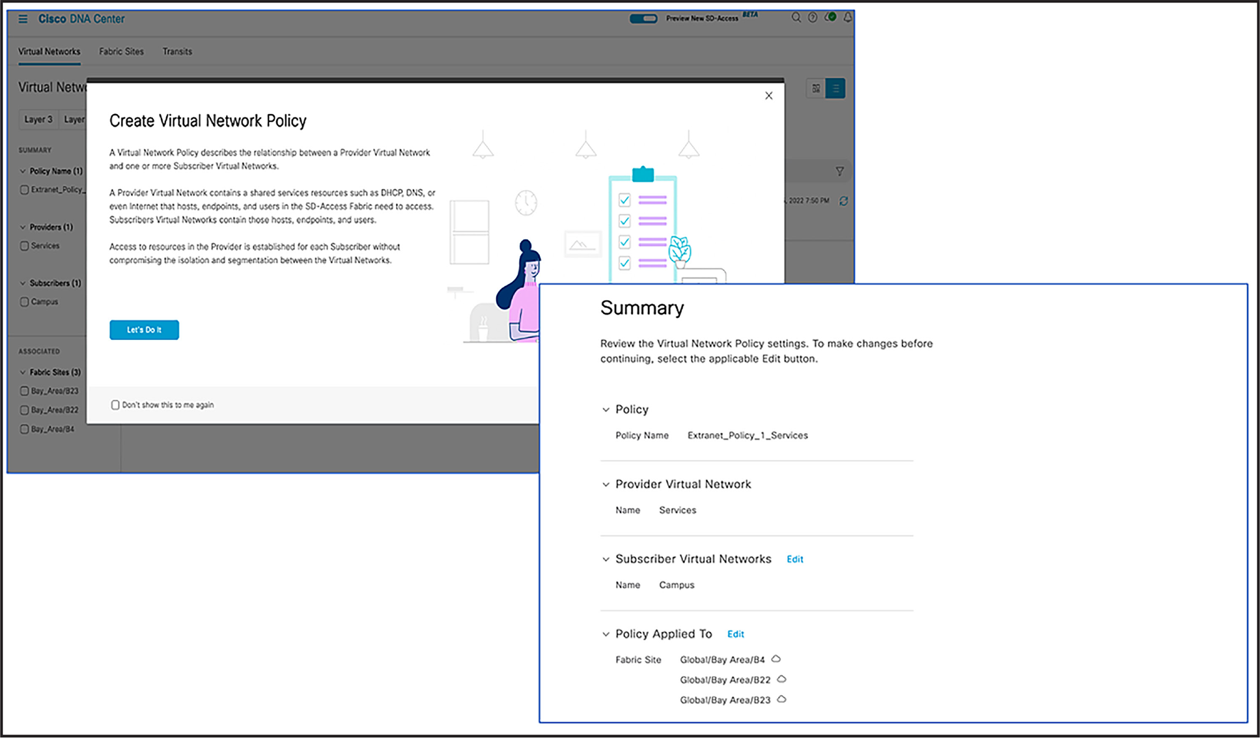Collapse the Provider Virtual Network section

click(x=606, y=485)
